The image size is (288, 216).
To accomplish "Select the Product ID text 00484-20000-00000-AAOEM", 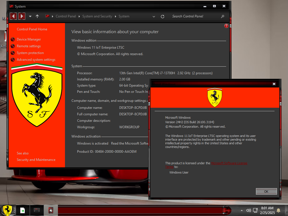I will pyautogui.click(x=116, y=152).
